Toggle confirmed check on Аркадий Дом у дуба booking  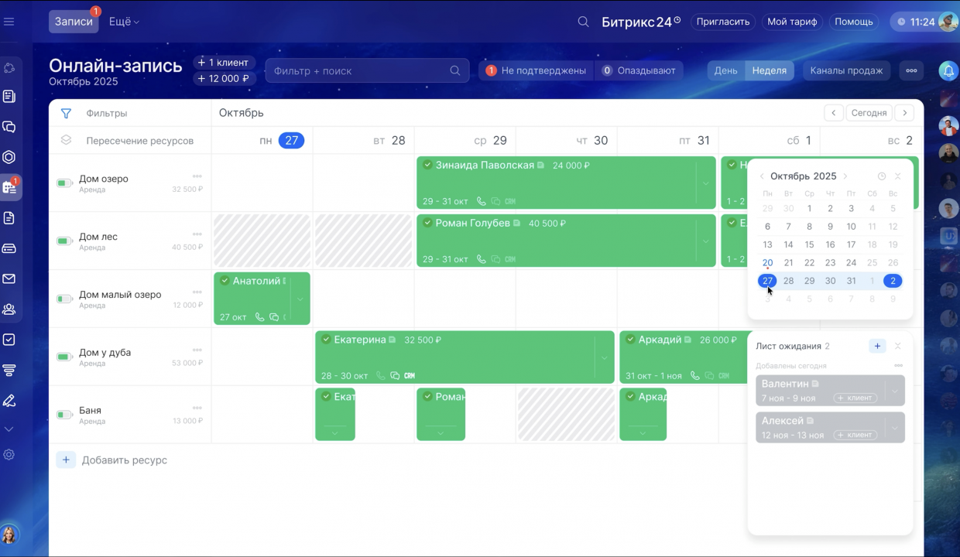pos(630,340)
